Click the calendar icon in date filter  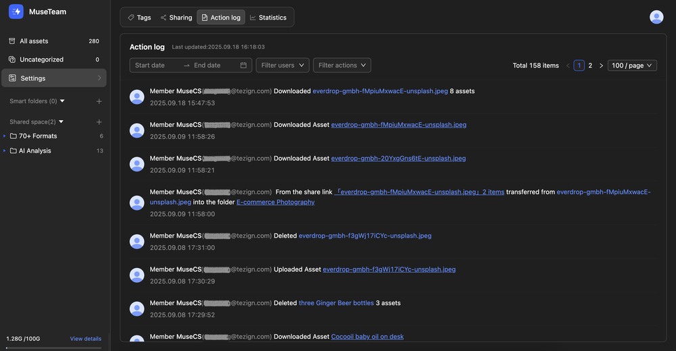click(x=243, y=65)
